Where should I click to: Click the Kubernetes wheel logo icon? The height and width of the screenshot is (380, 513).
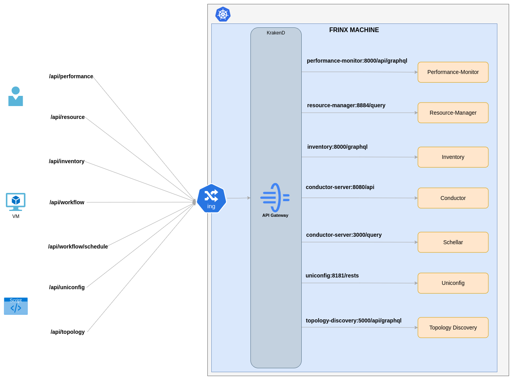point(223,14)
